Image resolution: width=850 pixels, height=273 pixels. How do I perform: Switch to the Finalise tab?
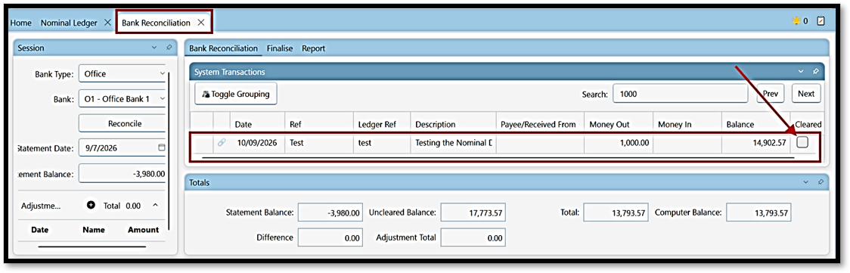pyautogui.click(x=280, y=48)
